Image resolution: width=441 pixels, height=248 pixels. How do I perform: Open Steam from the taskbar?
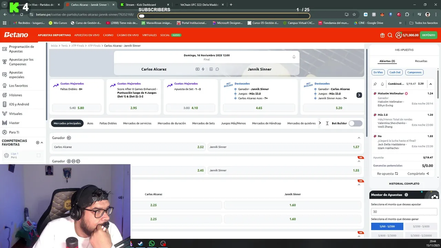pos(140,244)
